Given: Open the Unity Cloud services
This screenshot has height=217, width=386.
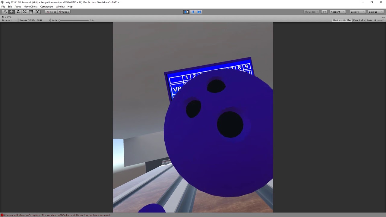Looking at the screenshot, I should pyautogui.click(x=324, y=12).
